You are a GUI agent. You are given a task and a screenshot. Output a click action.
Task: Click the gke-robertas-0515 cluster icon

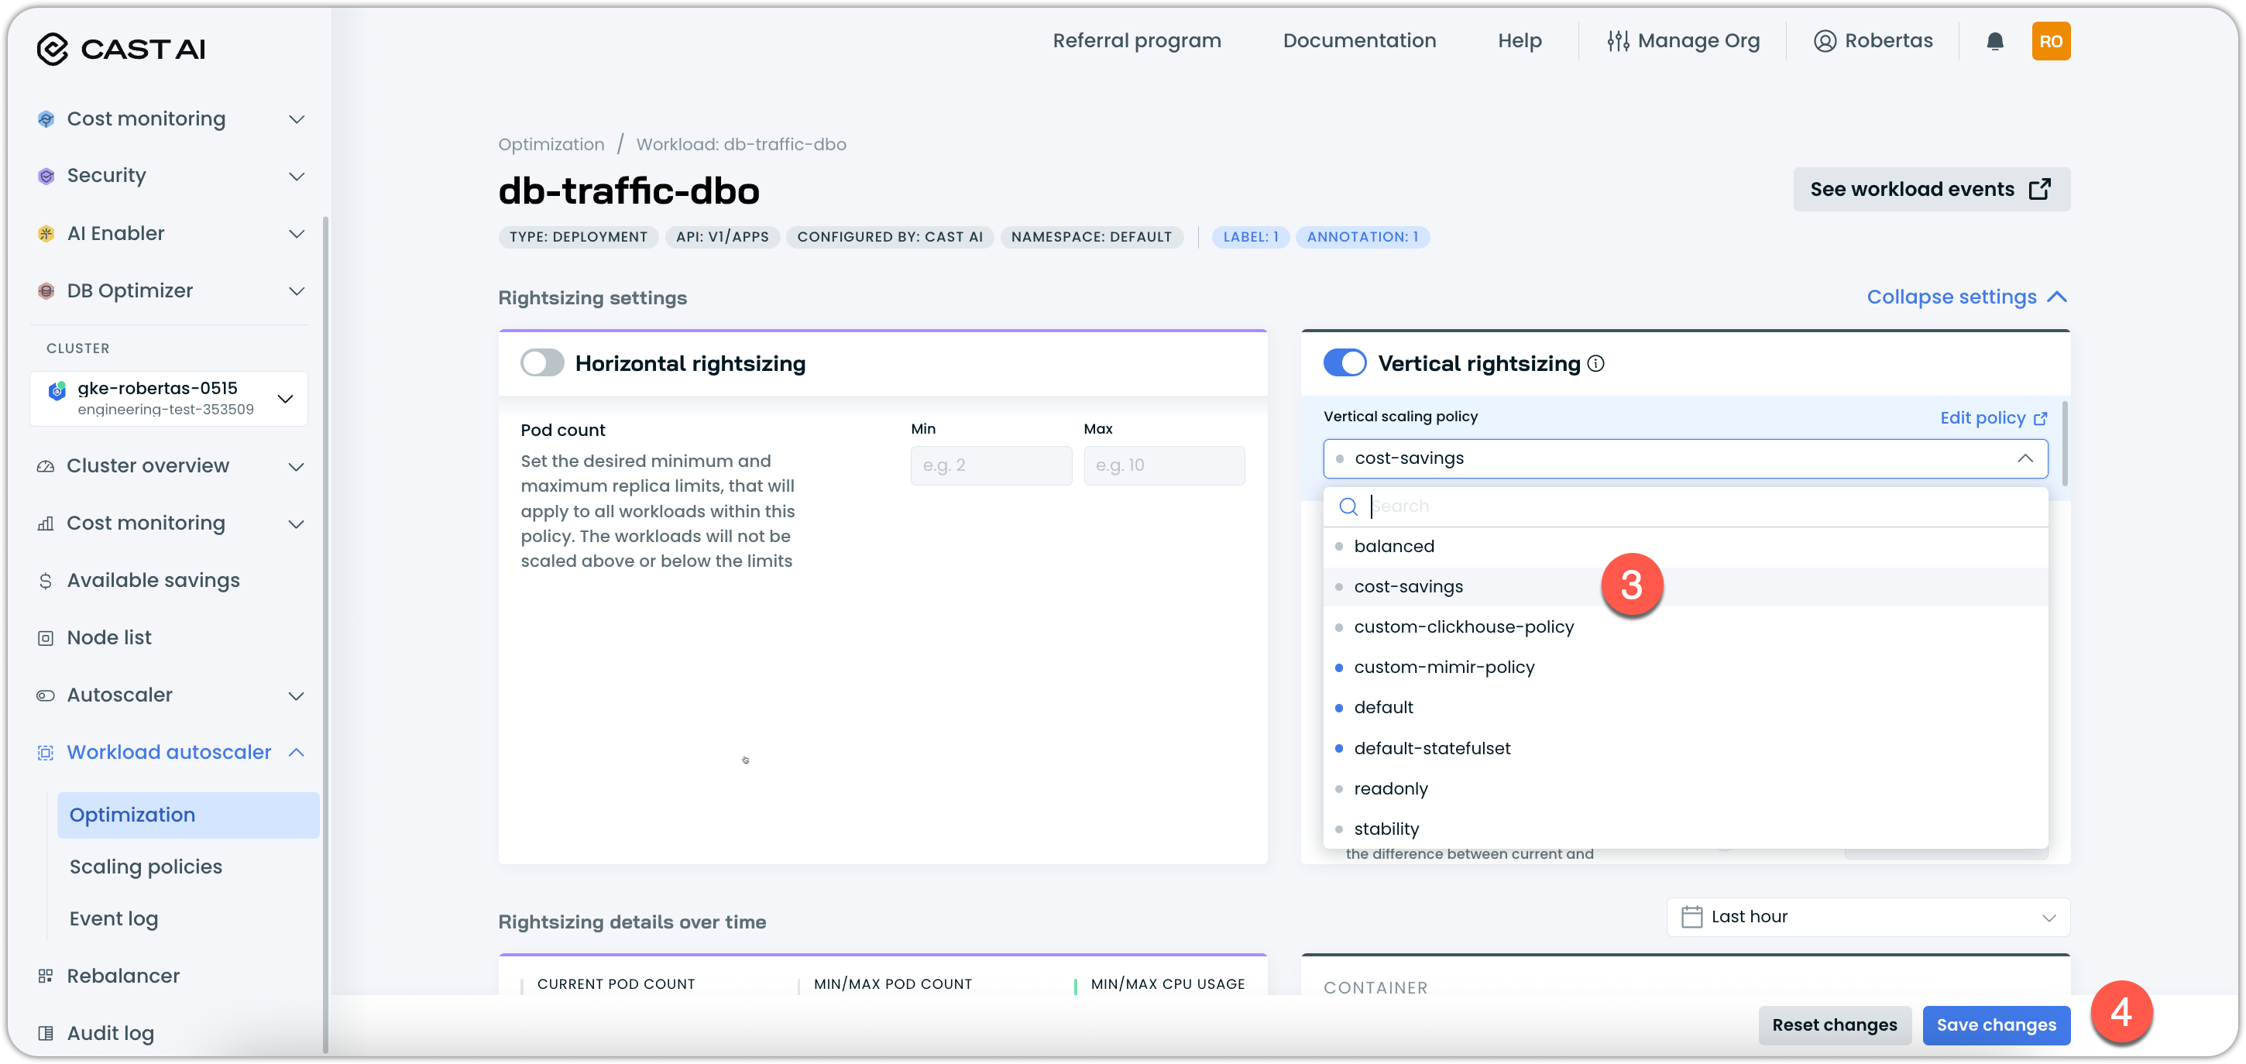tap(57, 391)
